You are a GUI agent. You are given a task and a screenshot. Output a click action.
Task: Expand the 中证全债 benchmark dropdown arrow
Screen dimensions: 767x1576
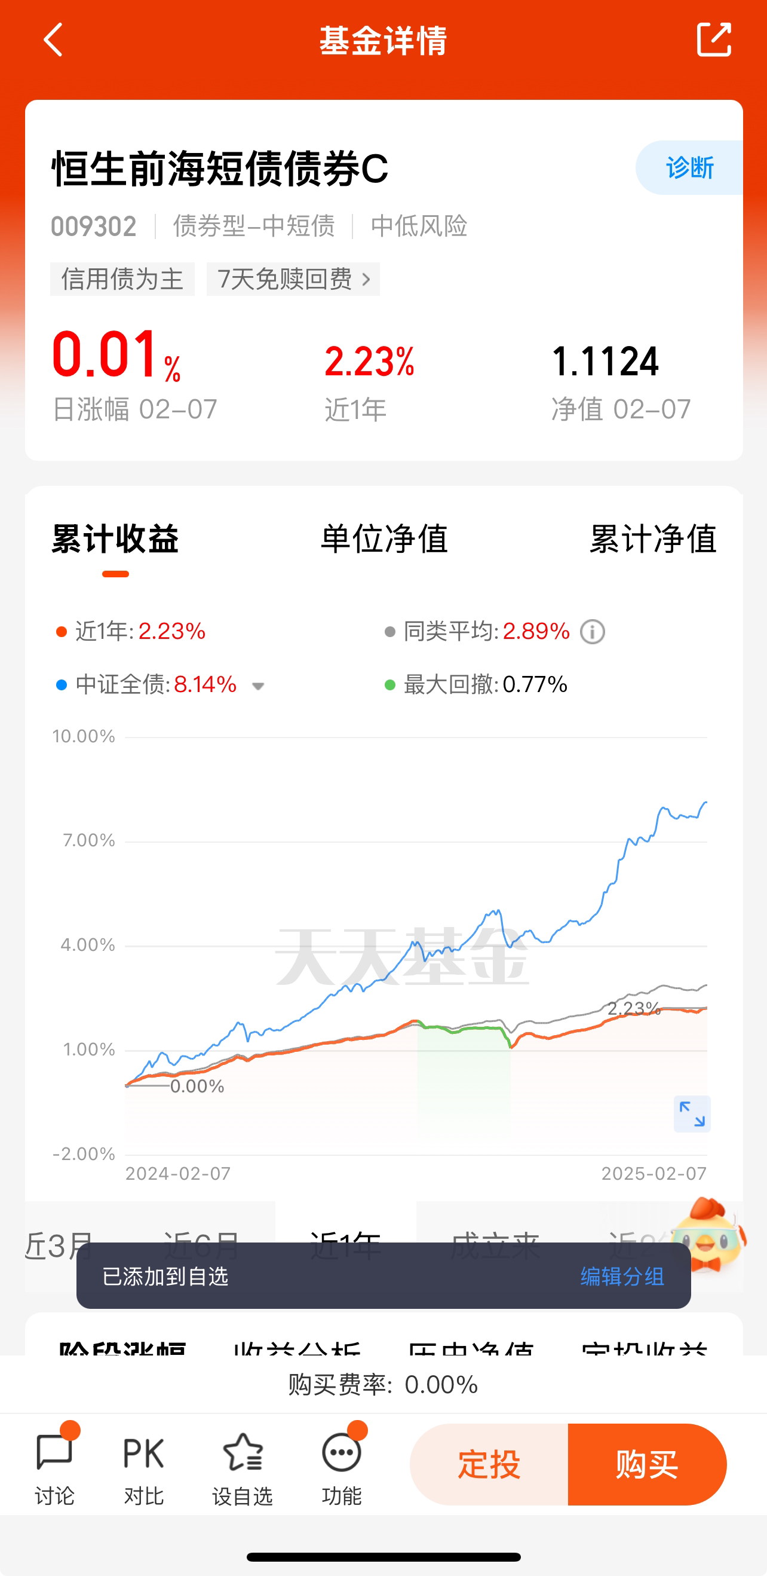coord(258,686)
